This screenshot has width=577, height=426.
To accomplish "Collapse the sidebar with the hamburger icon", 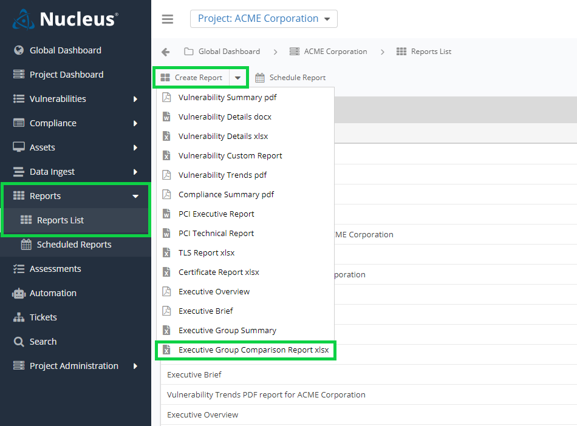I will [168, 18].
